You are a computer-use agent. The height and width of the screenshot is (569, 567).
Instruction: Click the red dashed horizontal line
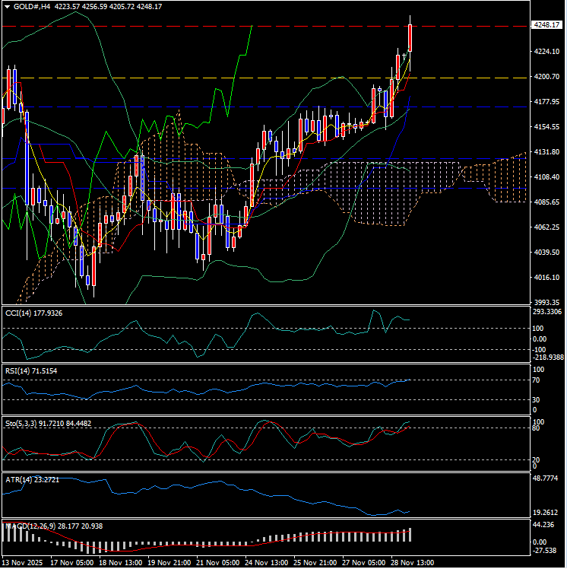tap(190, 26)
